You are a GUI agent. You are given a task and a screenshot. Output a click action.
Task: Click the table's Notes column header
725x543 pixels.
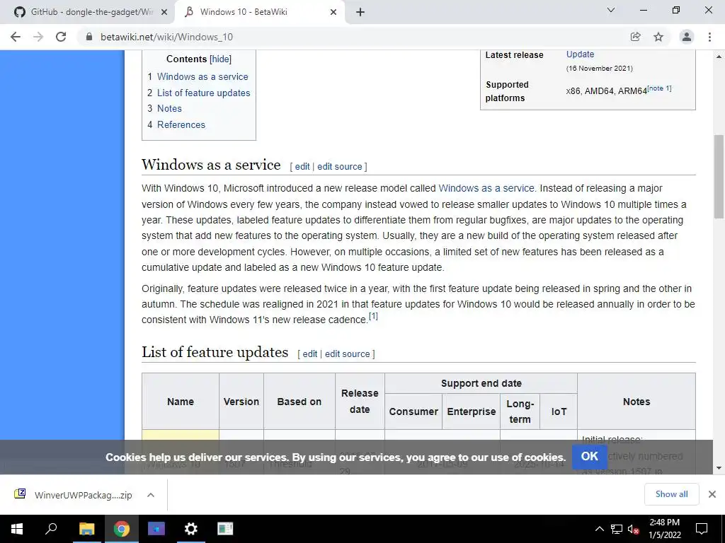tap(636, 402)
